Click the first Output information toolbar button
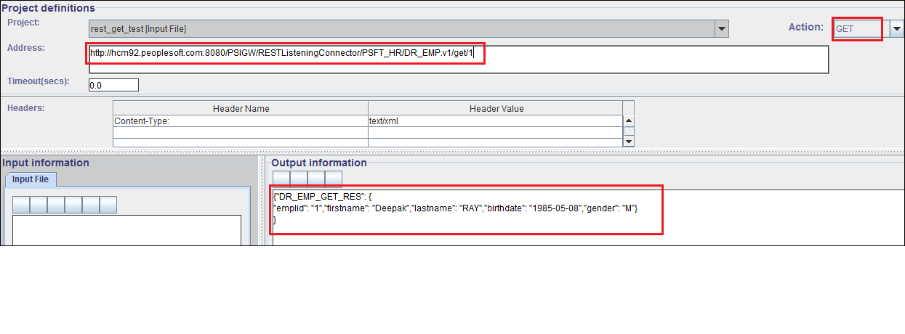The width and height of the screenshot is (905, 334). point(281,179)
